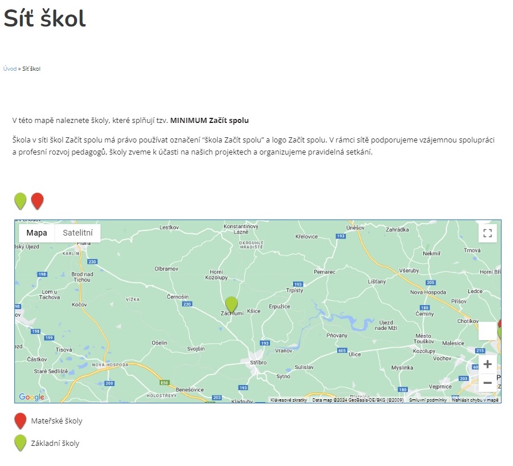Image resolution: width=513 pixels, height=466 pixels.
Task: Click Nahlásit chybu v mapě
Action: 475,400
